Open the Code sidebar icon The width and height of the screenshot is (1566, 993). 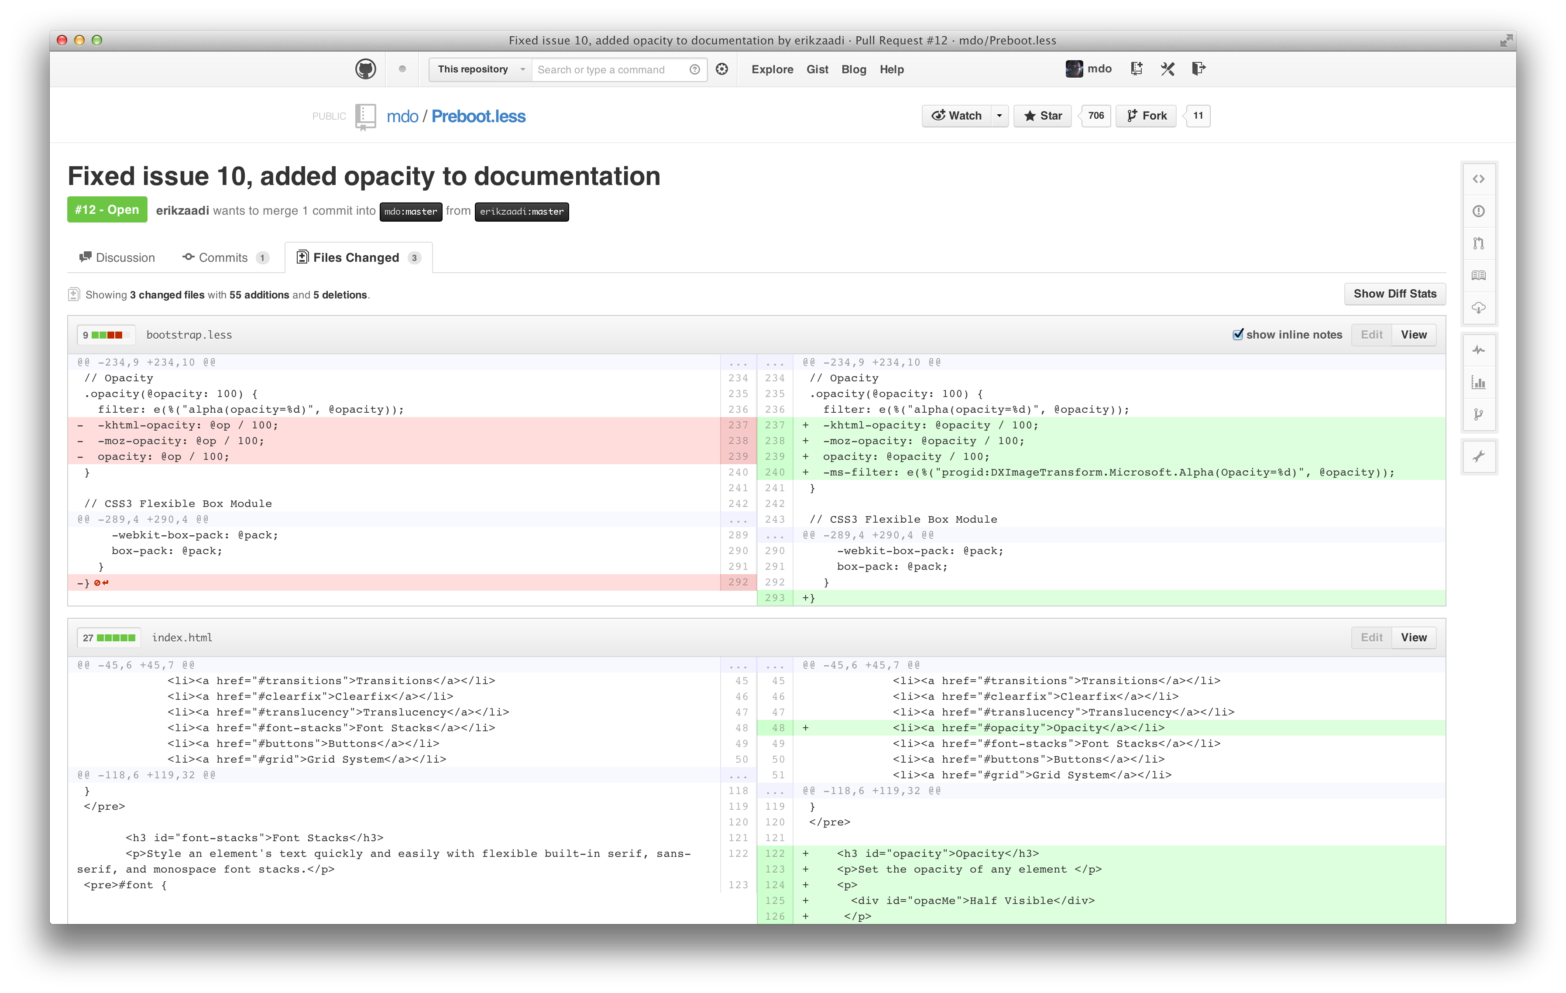tap(1478, 179)
